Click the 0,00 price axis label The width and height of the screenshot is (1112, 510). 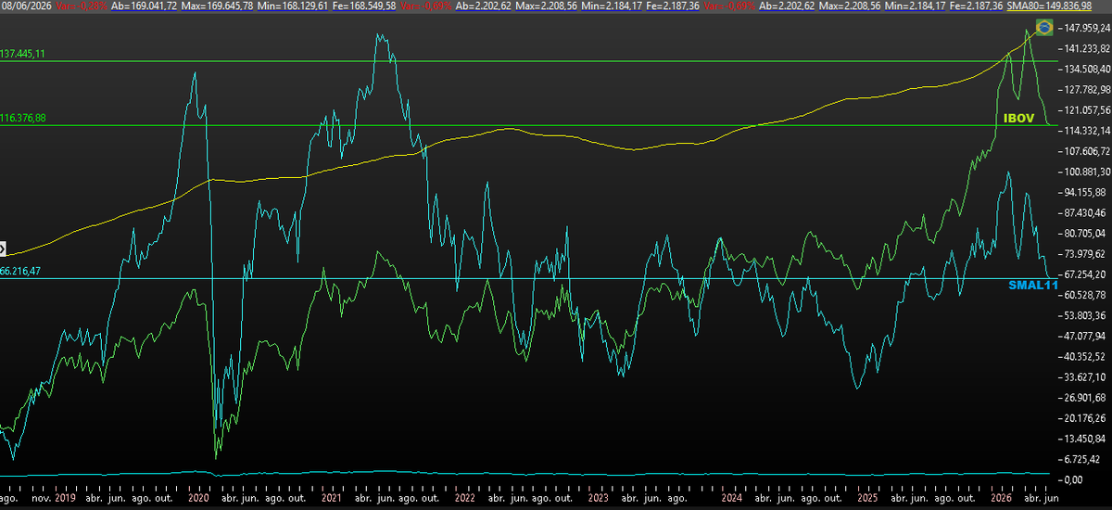pyautogui.click(x=1074, y=478)
